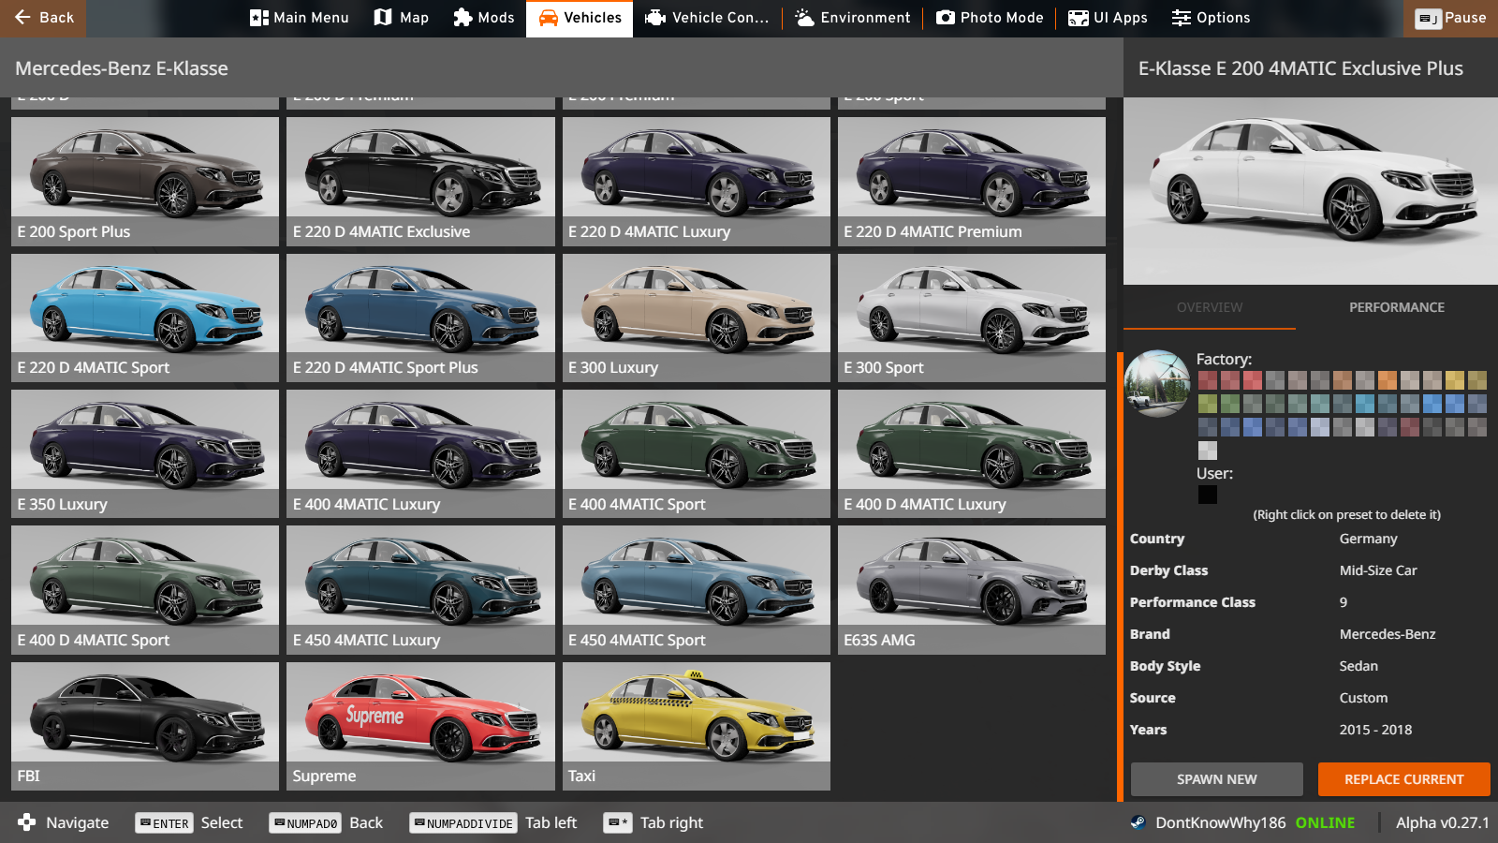1498x843 pixels.
Task: Select the light blue E 220 D 4MATIC Sport car
Action: coord(145,318)
